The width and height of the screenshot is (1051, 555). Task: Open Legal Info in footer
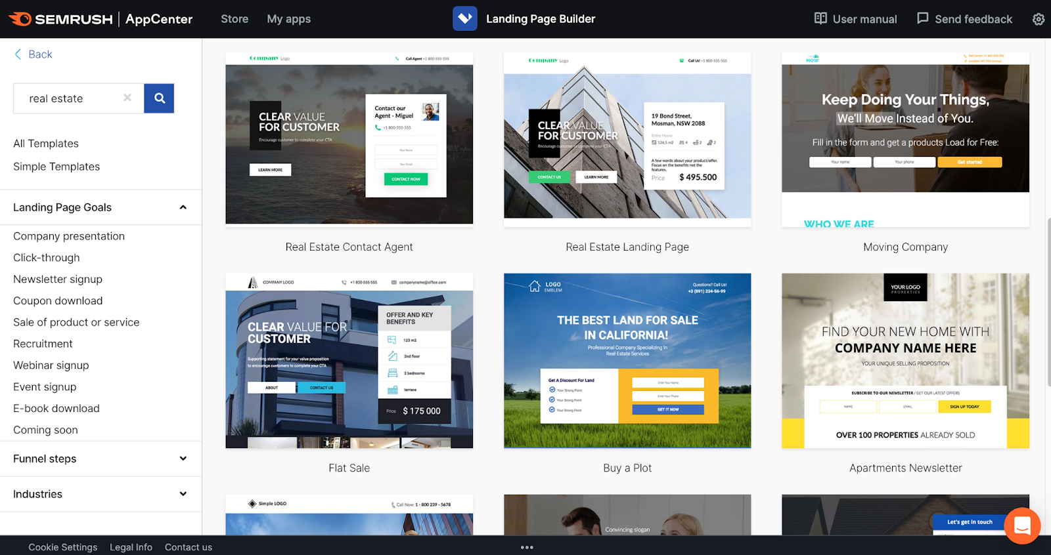[131, 547]
